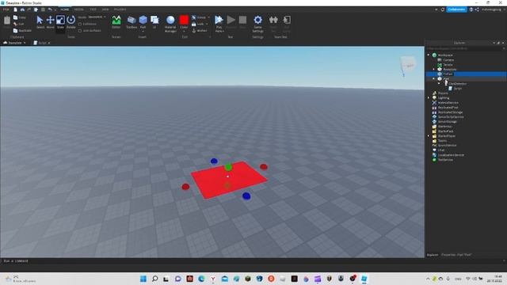Select SoundService in Explorer
The height and width of the screenshot is (285, 507).
pos(447,146)
